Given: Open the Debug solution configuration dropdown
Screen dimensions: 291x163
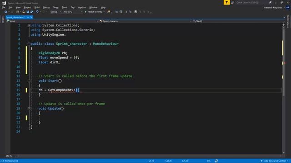Looking at the screenshot, I should pyautogui.click(x=55, y=12).
